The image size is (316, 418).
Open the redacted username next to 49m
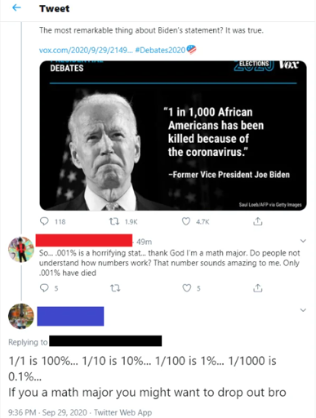[x=84, y=240]
